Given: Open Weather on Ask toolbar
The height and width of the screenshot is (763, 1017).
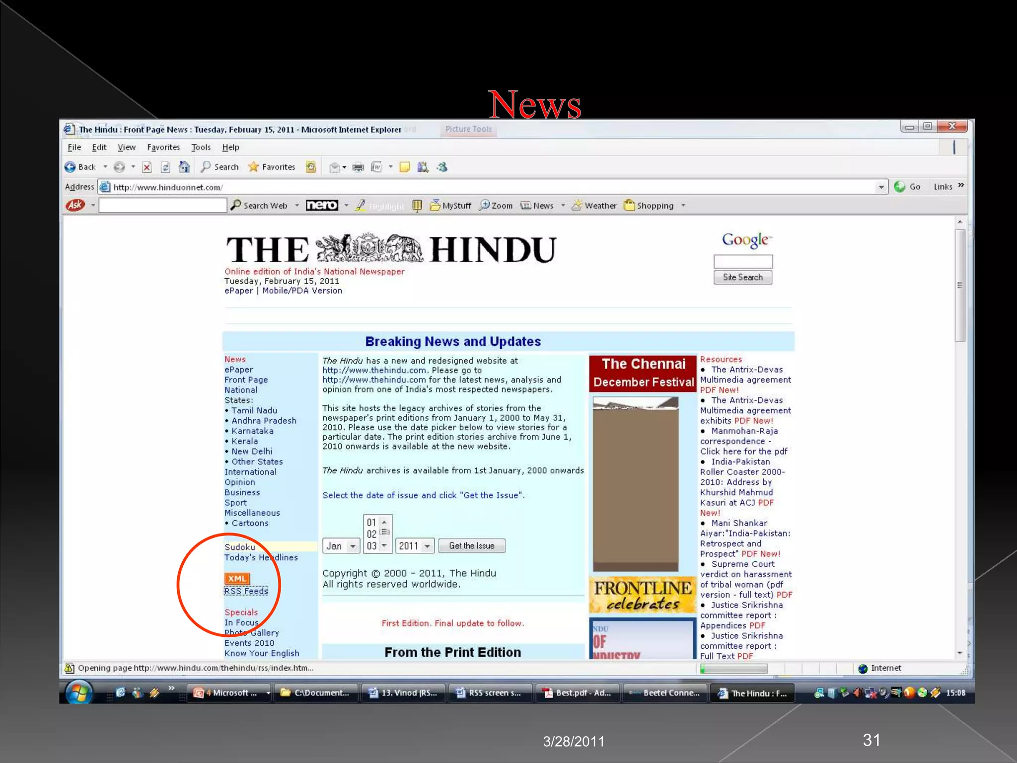Looking at the screenshot, I should pos(594,205).
